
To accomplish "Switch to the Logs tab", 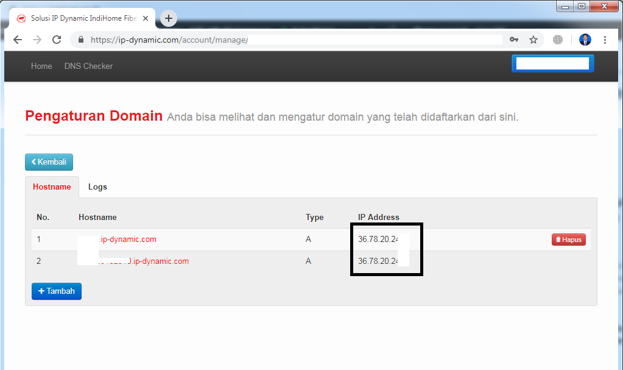I will click(x=97, y=187).
